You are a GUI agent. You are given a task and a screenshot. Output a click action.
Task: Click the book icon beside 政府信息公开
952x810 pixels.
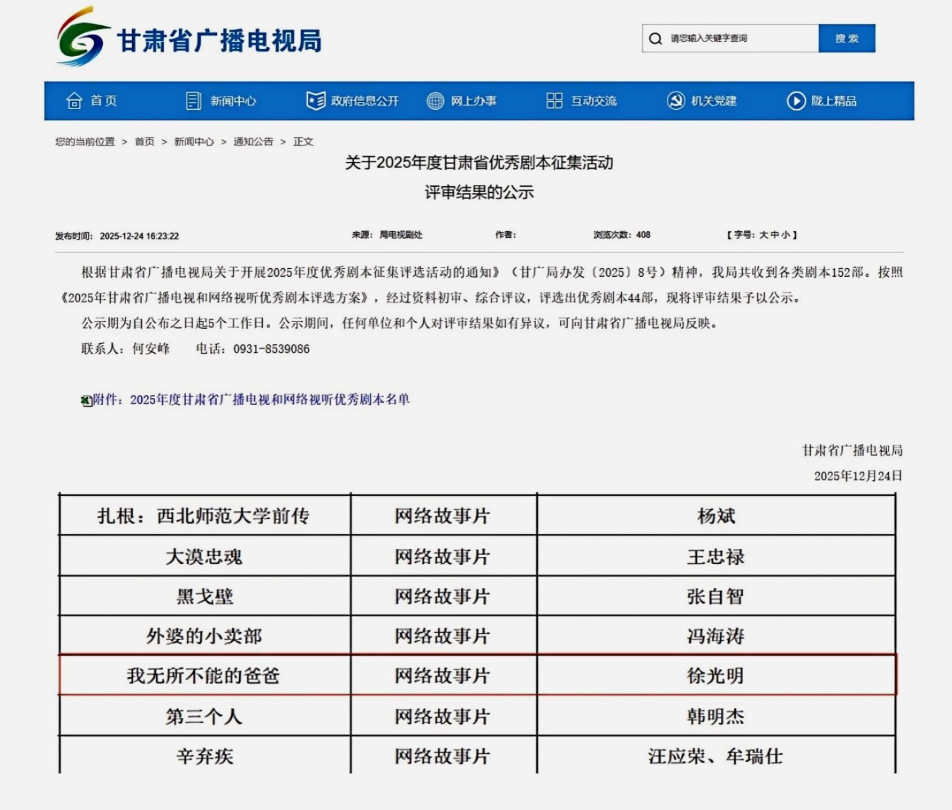316,101
